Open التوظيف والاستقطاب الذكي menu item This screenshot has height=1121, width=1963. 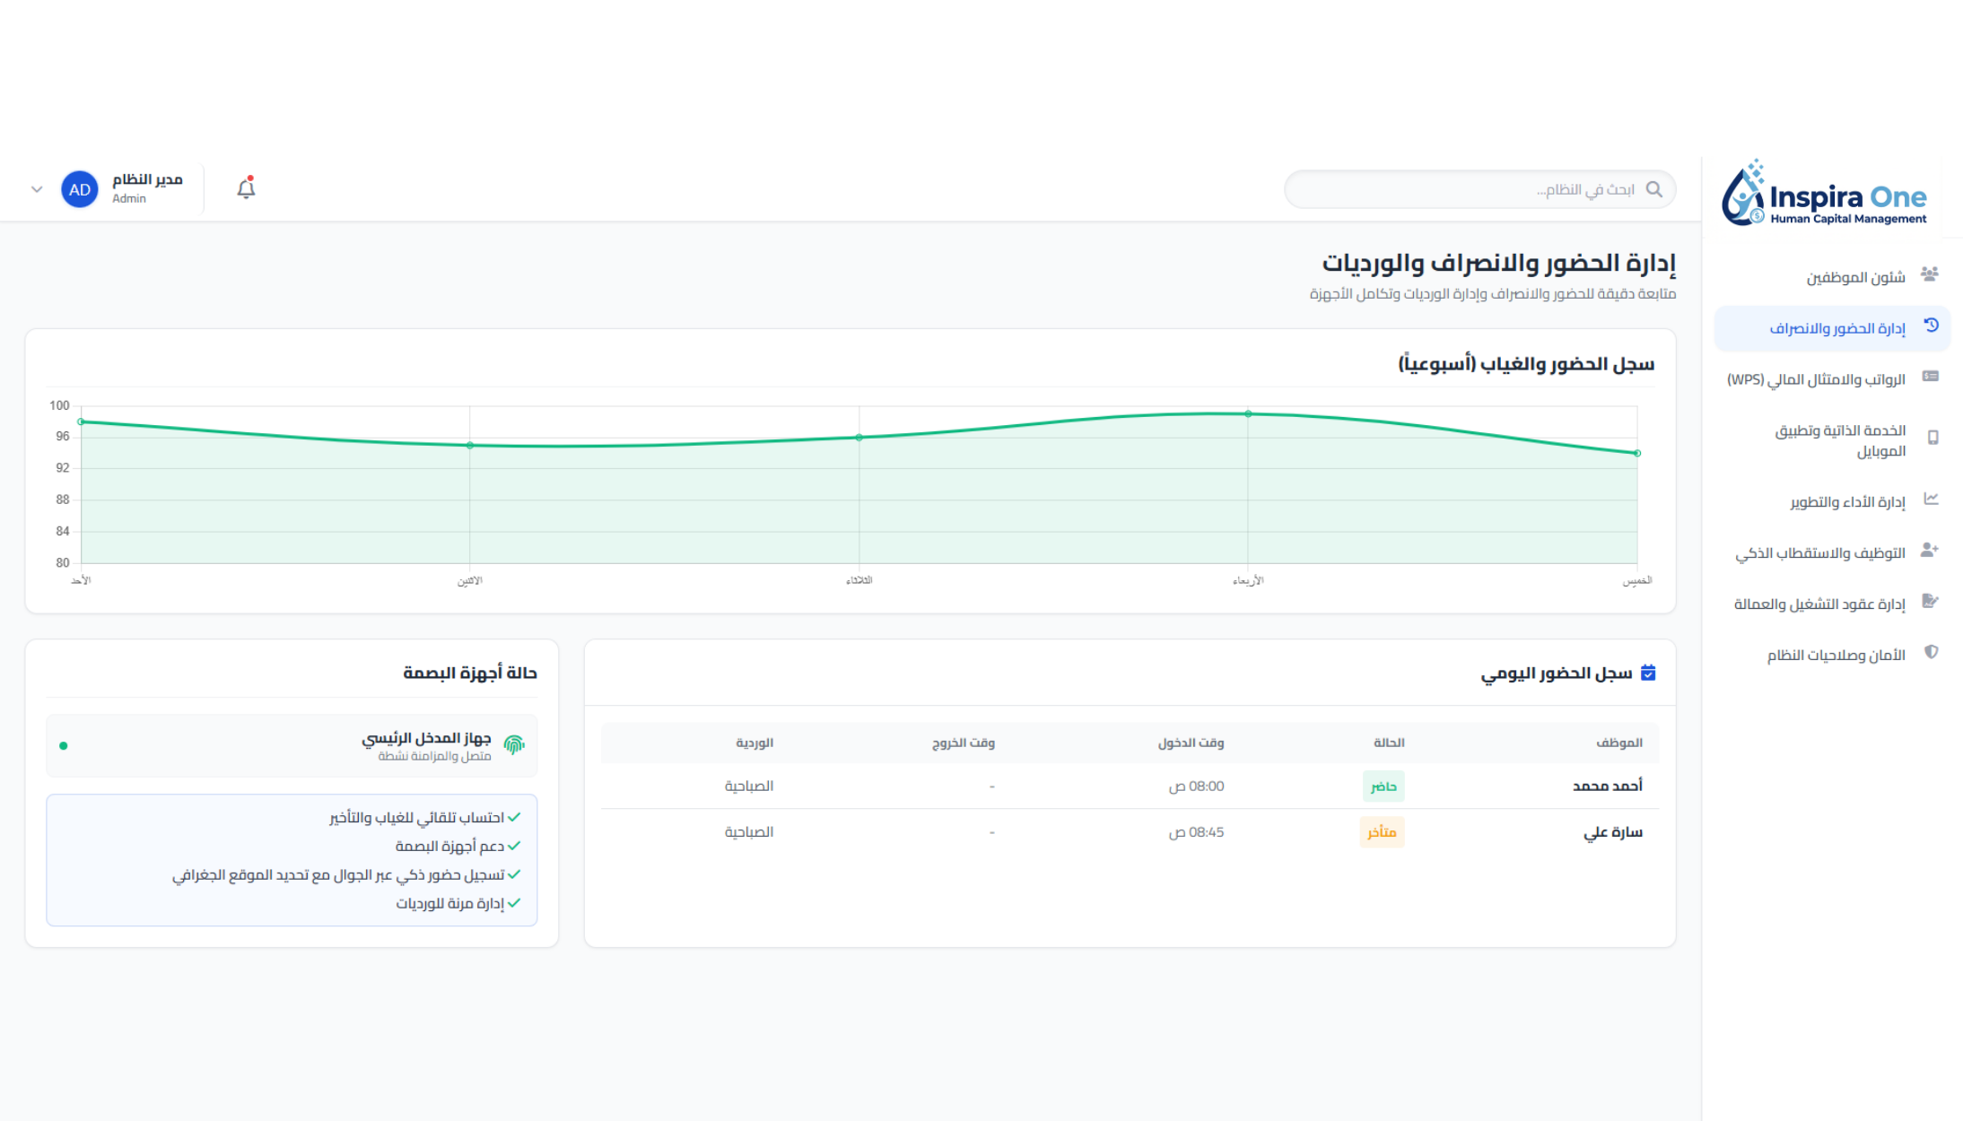[1832, 552]
